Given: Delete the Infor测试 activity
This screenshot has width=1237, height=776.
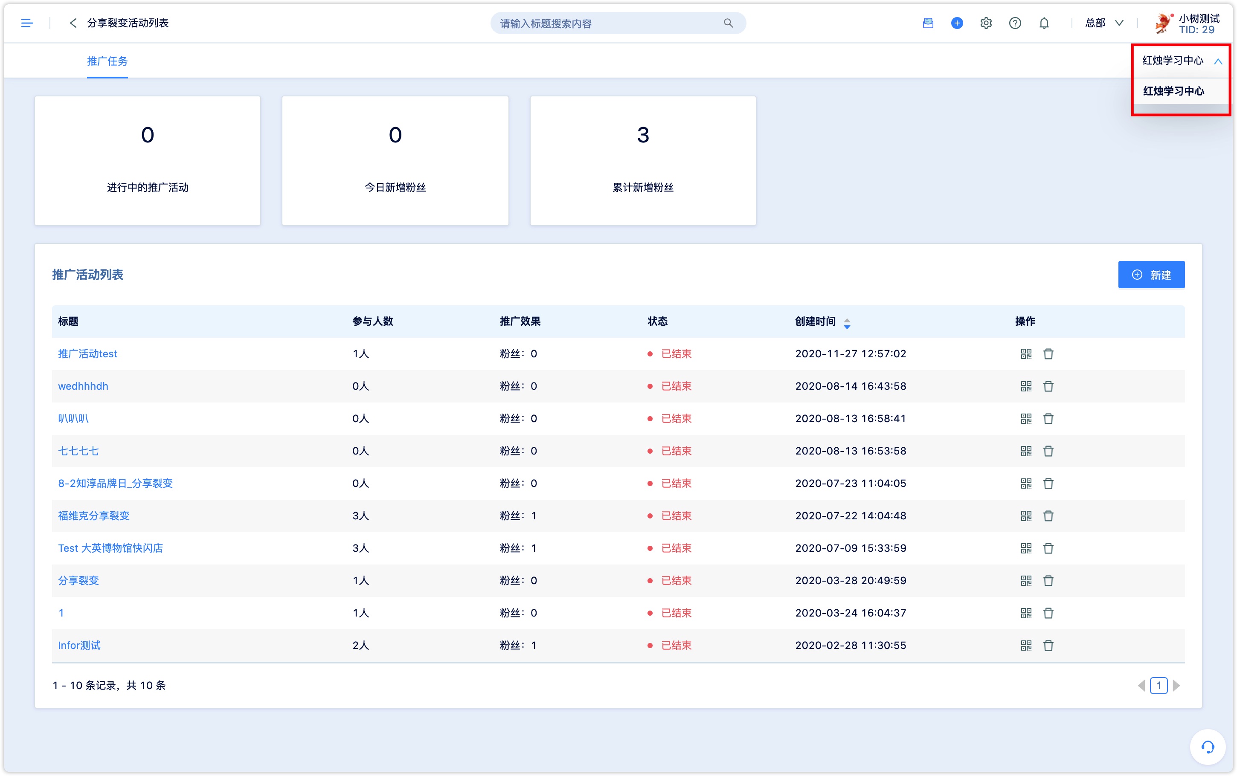Looking at the screenshot, I should click(x=1048, y=645).
